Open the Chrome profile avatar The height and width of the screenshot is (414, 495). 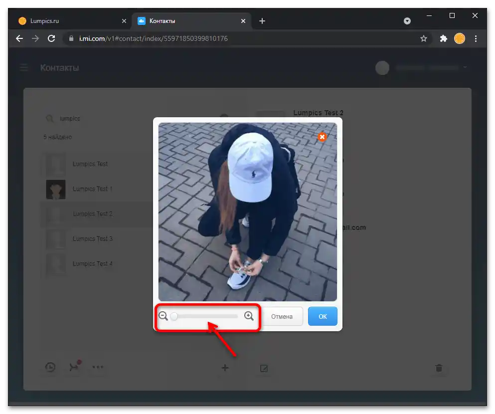[x=459, y=38]
